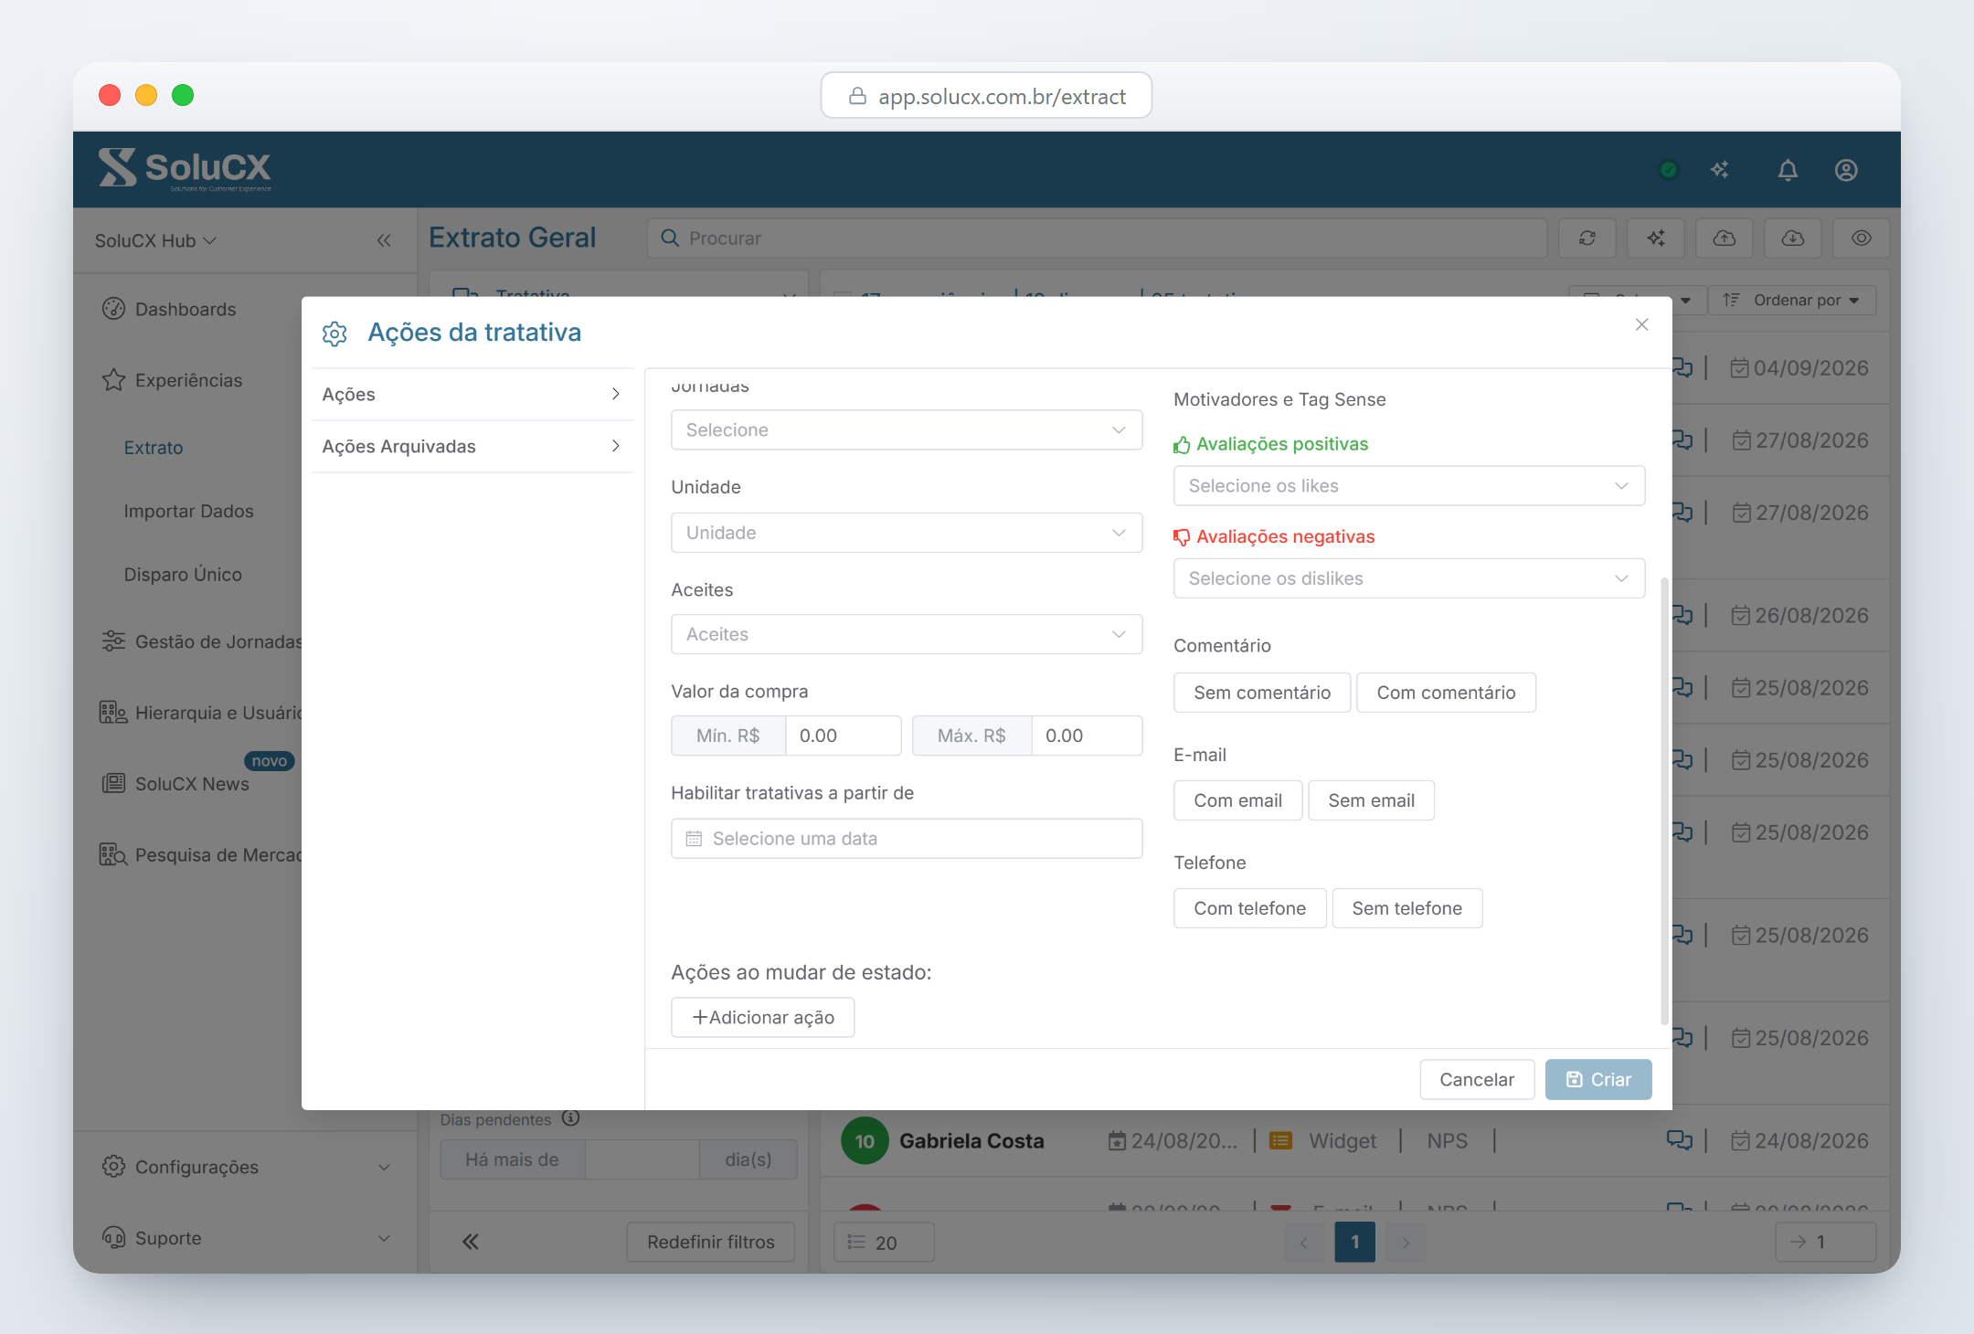Click the Experiências star icon
The width and height of the screenshot is (1974, 1334).
coord(113,380)
